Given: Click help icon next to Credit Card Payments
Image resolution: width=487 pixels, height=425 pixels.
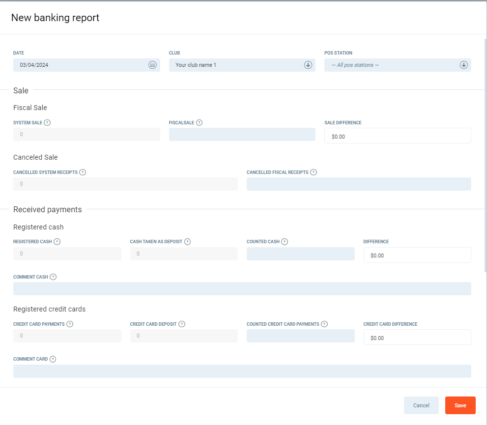Looking at the screenshot, I should pos(70,324).
